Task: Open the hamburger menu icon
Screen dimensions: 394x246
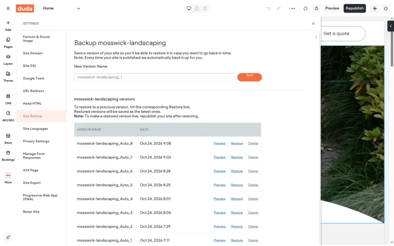Action: (x=8, y=8)
